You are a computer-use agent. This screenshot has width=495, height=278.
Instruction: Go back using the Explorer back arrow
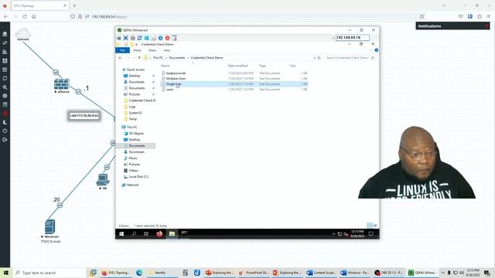coord(121,58)
